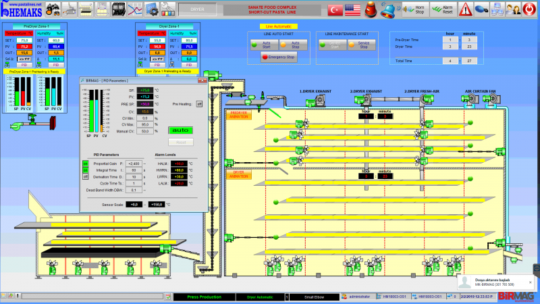
Task: Click the 2.Dryer Fresh-Air fan motor
Action: 427,99
